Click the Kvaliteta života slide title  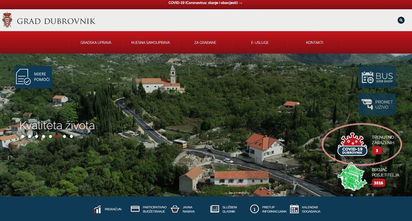tap(57, 125)
